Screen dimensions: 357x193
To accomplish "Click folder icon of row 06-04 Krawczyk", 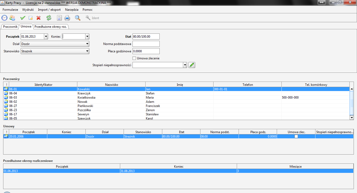I will pos(6,93).
